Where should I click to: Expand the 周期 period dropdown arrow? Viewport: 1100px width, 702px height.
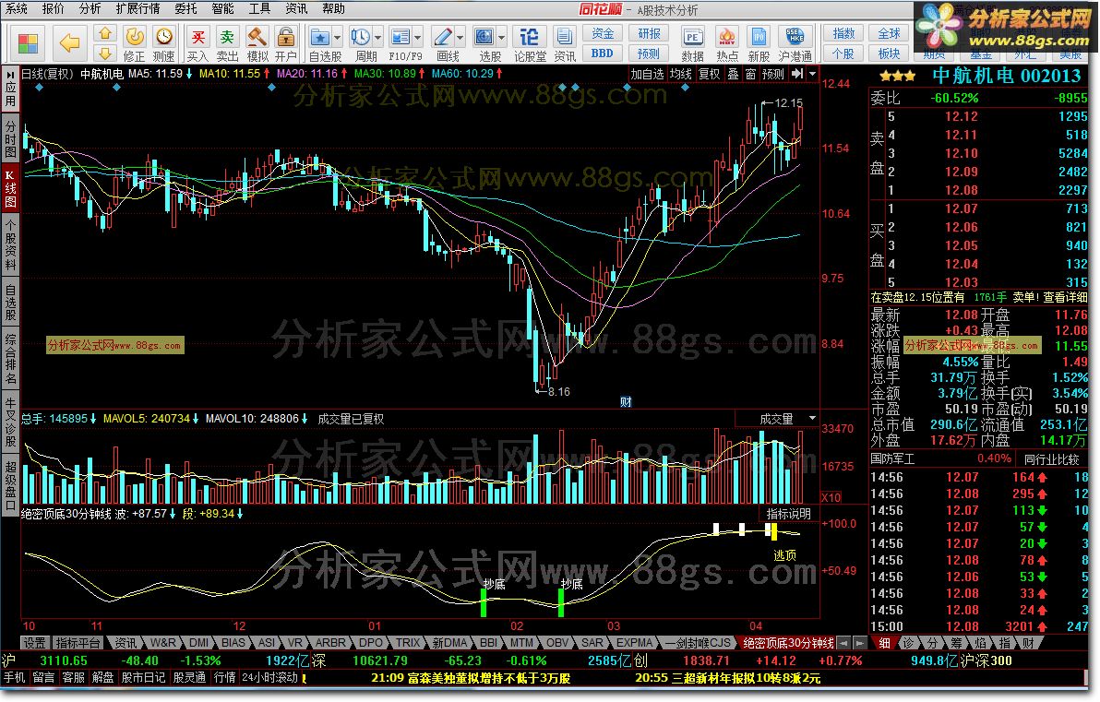point(378,38)
